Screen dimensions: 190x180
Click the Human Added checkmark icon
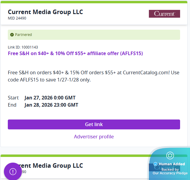point(155,164)
